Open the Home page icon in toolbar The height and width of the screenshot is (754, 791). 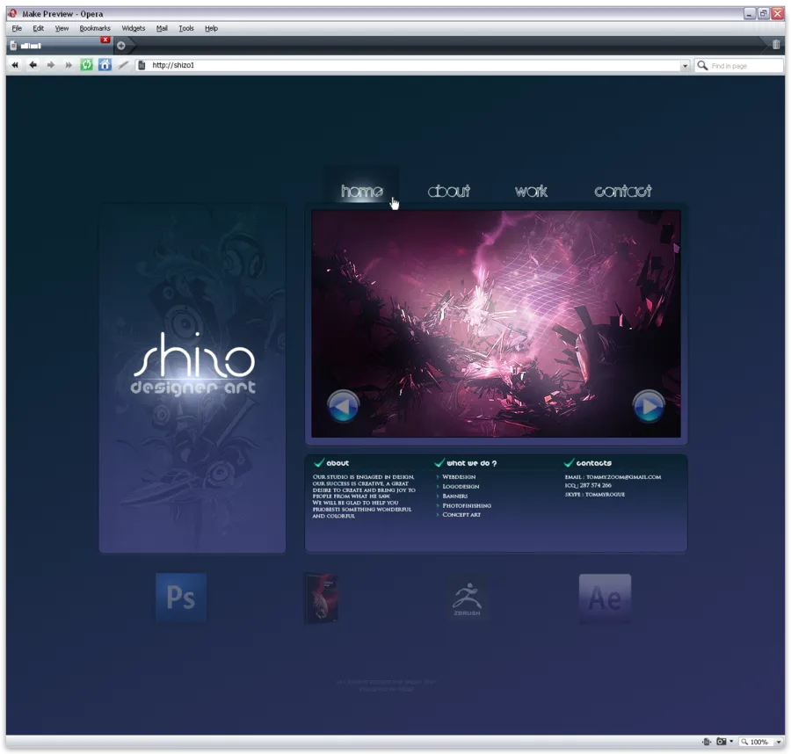(105, 64)
